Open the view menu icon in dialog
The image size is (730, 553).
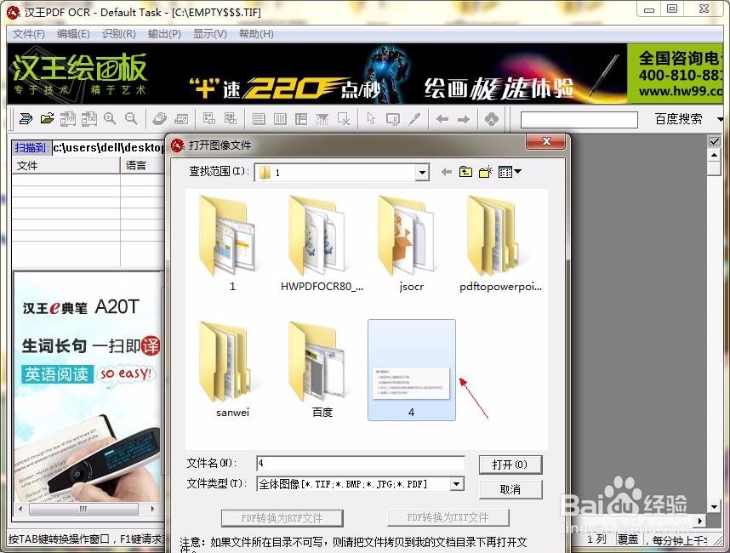(x=510, y=172)
